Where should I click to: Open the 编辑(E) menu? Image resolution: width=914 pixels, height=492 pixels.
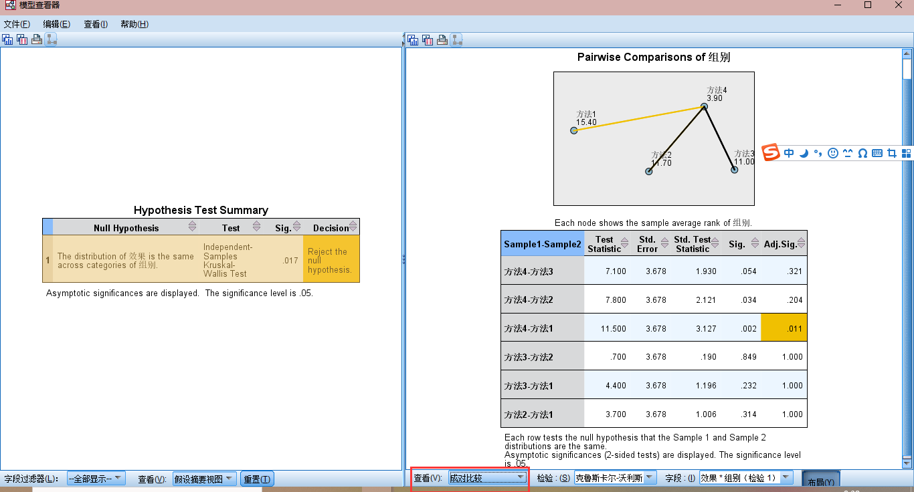56,24
